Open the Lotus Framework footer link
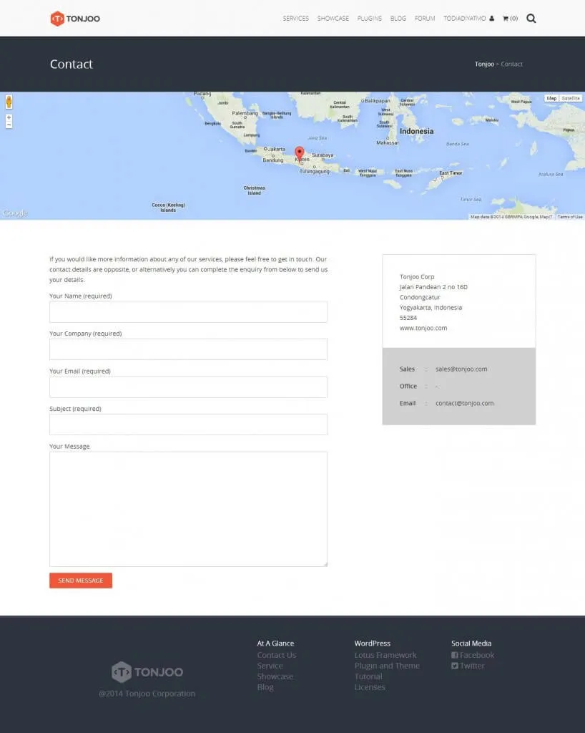 pyautogui.click(x=387, y=654)
